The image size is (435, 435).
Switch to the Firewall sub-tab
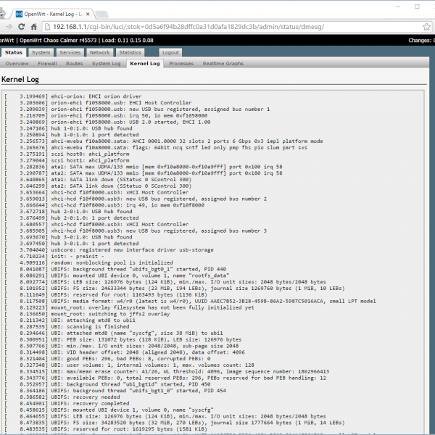click(x=47, y=64)
